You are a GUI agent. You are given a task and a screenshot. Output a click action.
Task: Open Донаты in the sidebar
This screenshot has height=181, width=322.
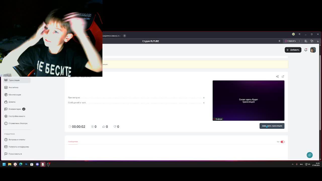coord(12,102)
